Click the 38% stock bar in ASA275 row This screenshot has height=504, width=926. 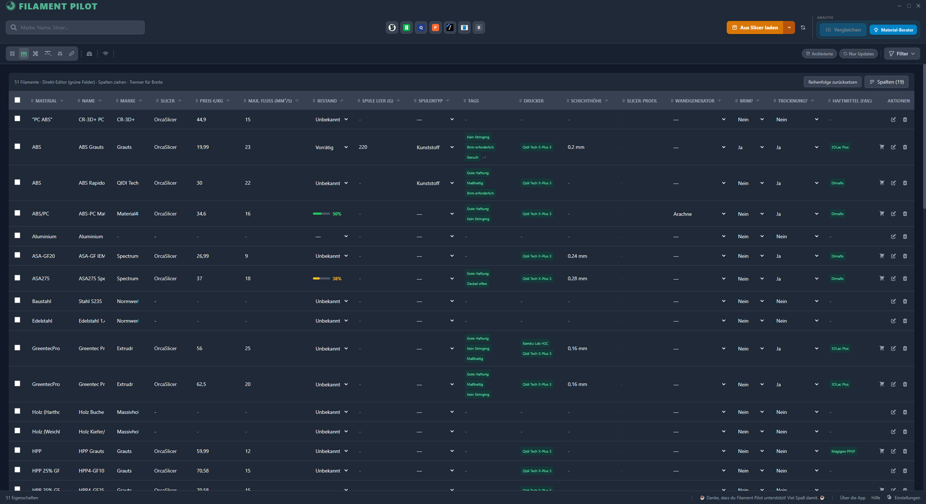[327, 279]
